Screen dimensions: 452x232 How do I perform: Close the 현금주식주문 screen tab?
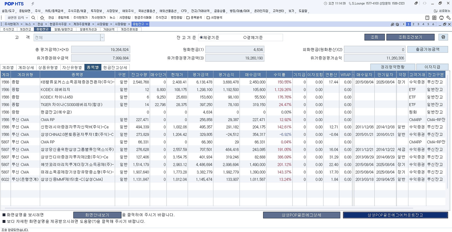click(x=70, y=24)
